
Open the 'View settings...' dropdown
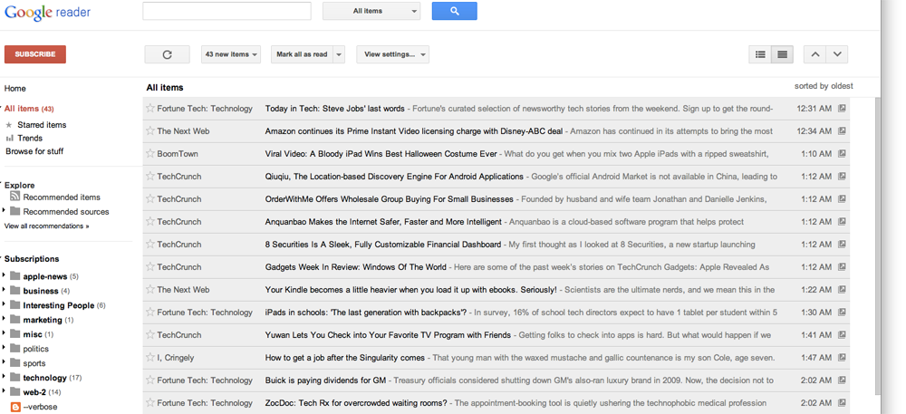[393, 54]
